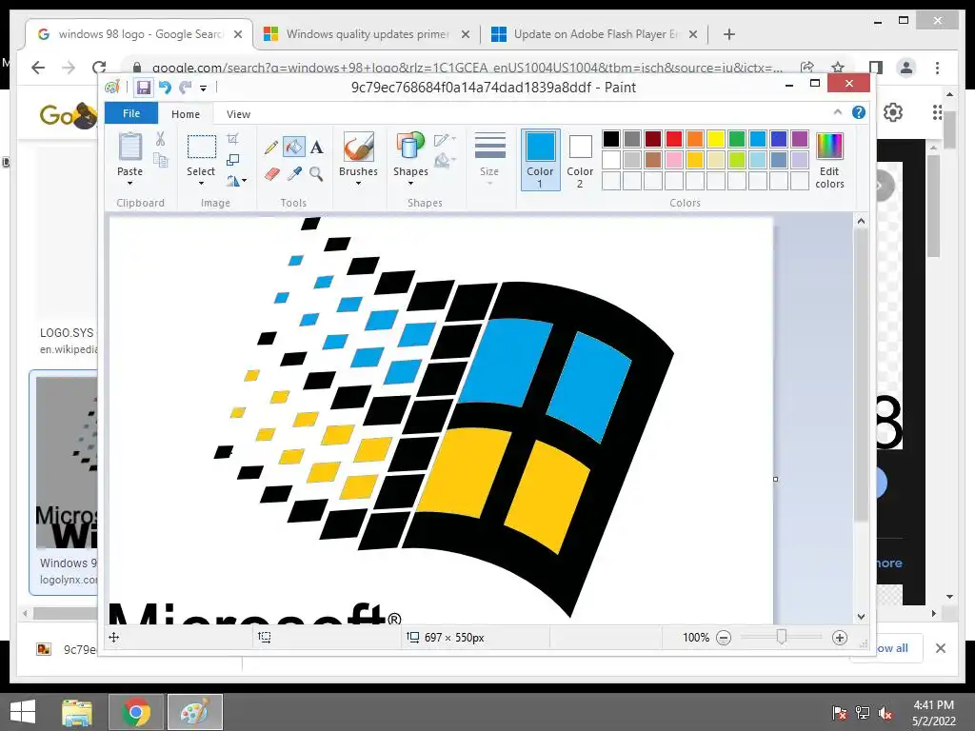
Task: Click the muted volume tray icon
Action: tap(885, 713)
